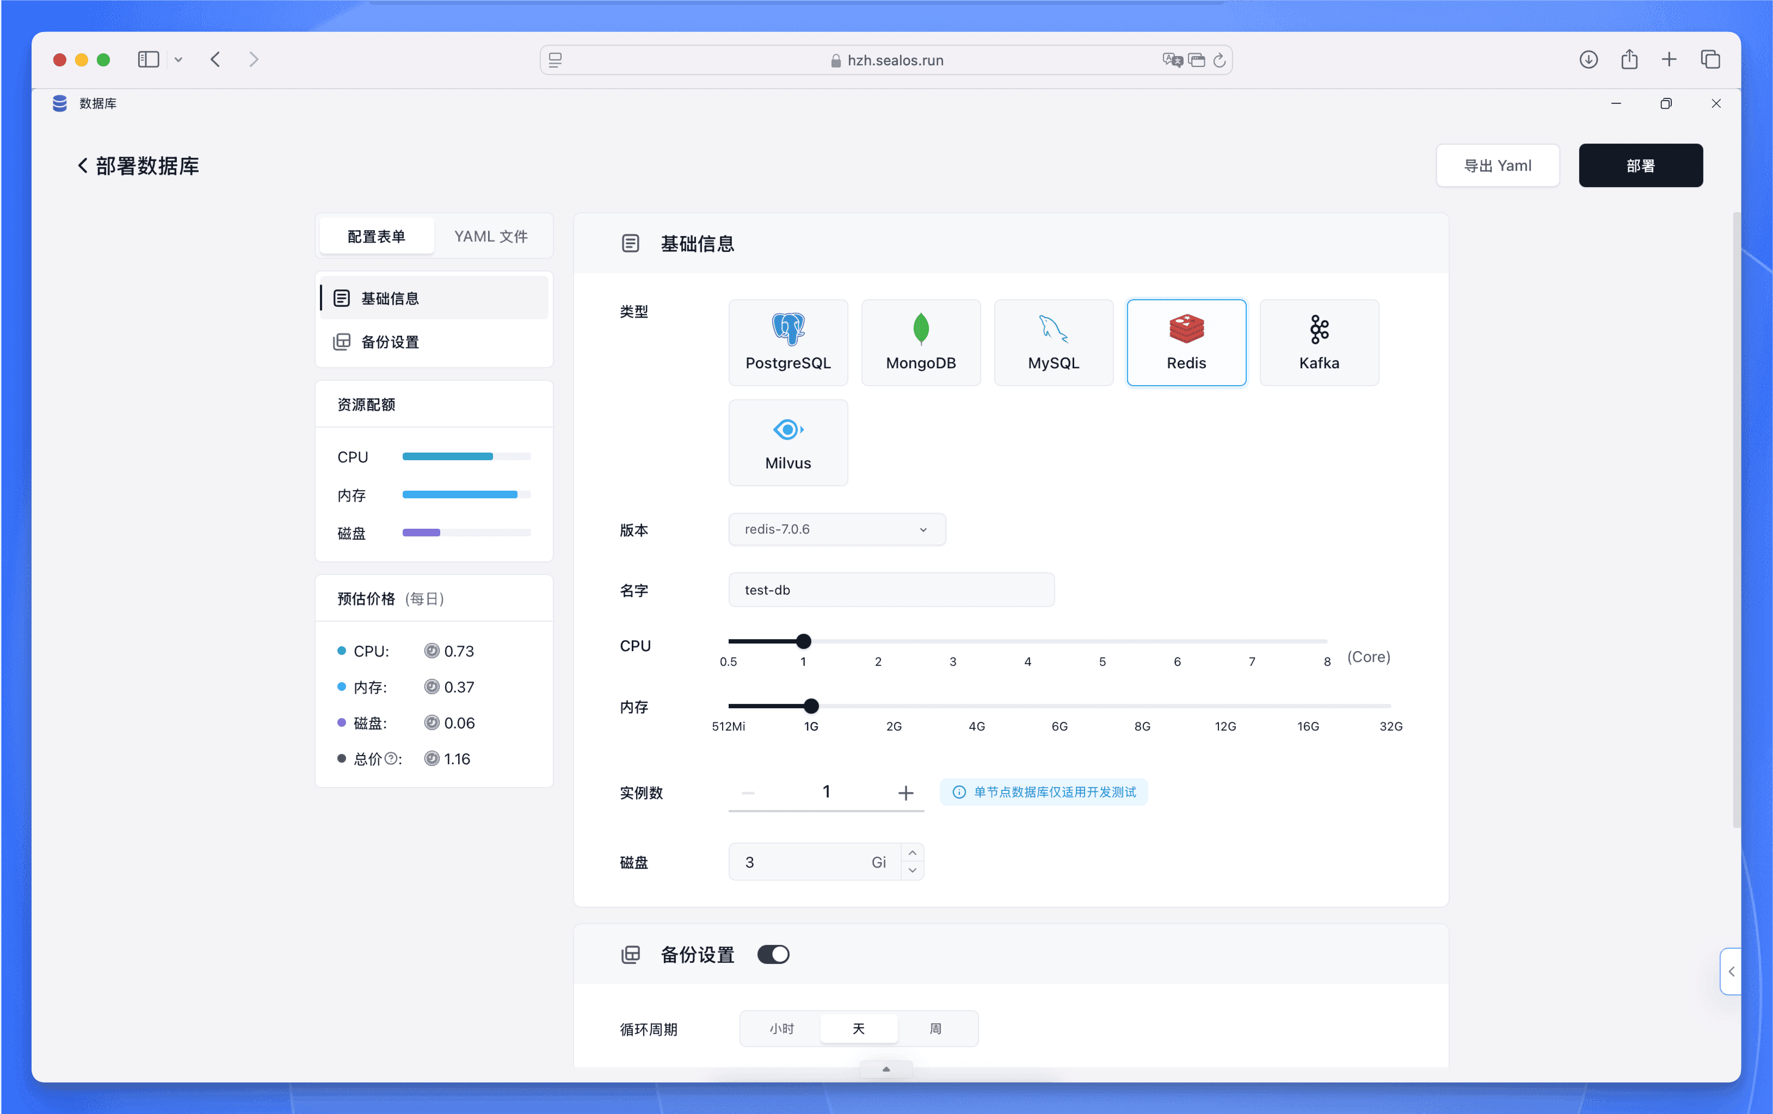This screenshot has width=1773, height=1114.
Task: Set memory slider to 8G mark
Action: 1142,705
